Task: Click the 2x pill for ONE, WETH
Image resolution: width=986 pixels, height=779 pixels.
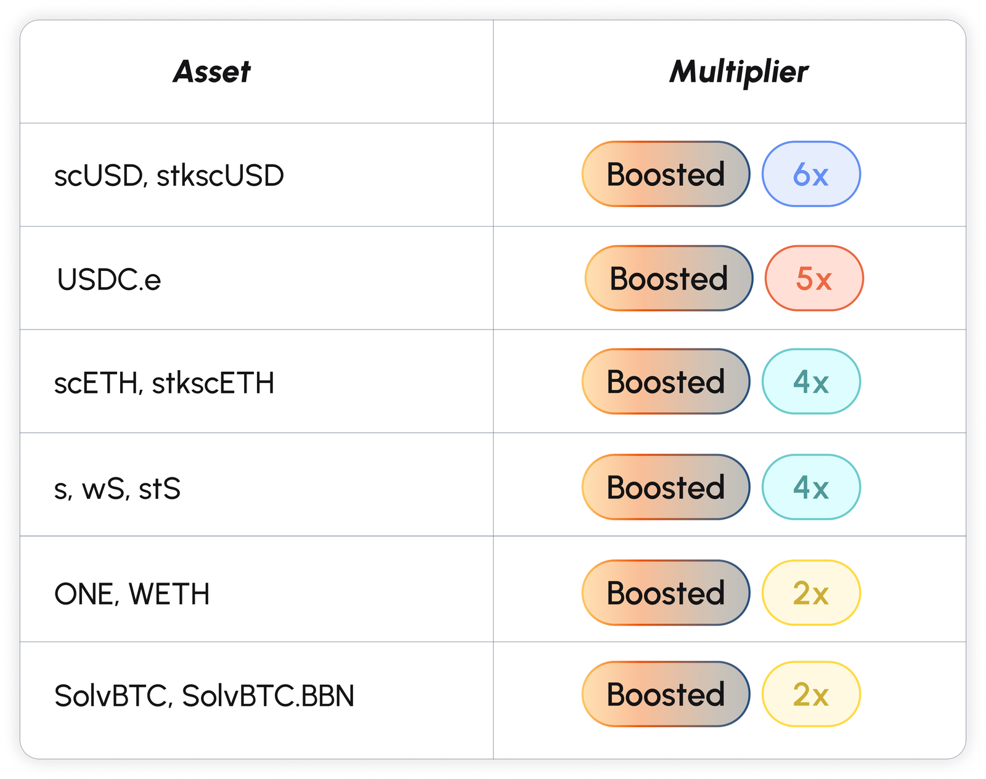Action: pos(810,593)
